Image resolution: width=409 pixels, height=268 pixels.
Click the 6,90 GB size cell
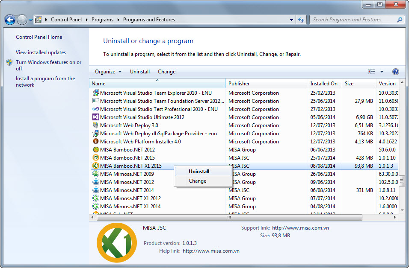364,117
